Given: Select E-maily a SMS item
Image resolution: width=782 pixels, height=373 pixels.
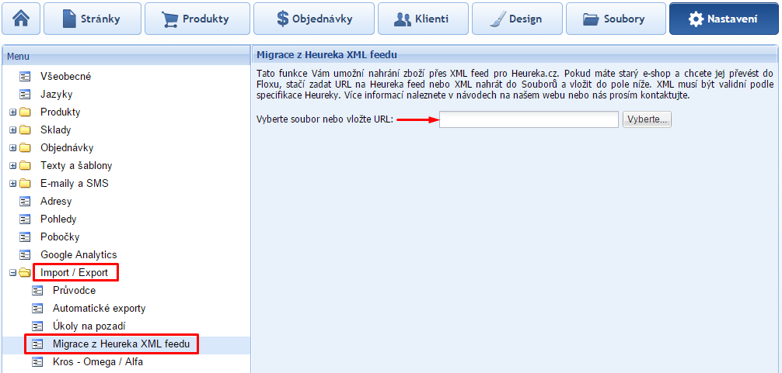Looking at the screenshot, I should click(75, 184).
